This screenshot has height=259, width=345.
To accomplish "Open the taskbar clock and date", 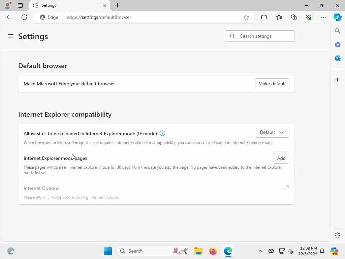I will [x=308, y=251].
